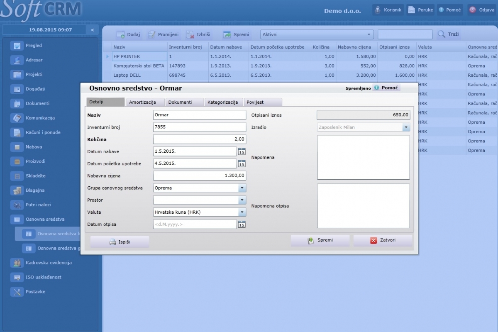This screenshot has width=498, height=332.
Task: Open the Računi i ponude icon
Action: 17,132
